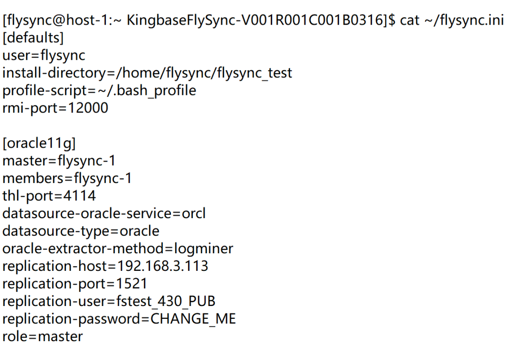Image resolution: width=513 pixels, height=354 pixels.
Task: Click the thl-port=4114 line
Action: point(49,196)
